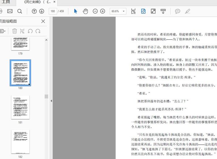Click the read mode download-arrow icon
217x159 pixels.
(163, 11)
